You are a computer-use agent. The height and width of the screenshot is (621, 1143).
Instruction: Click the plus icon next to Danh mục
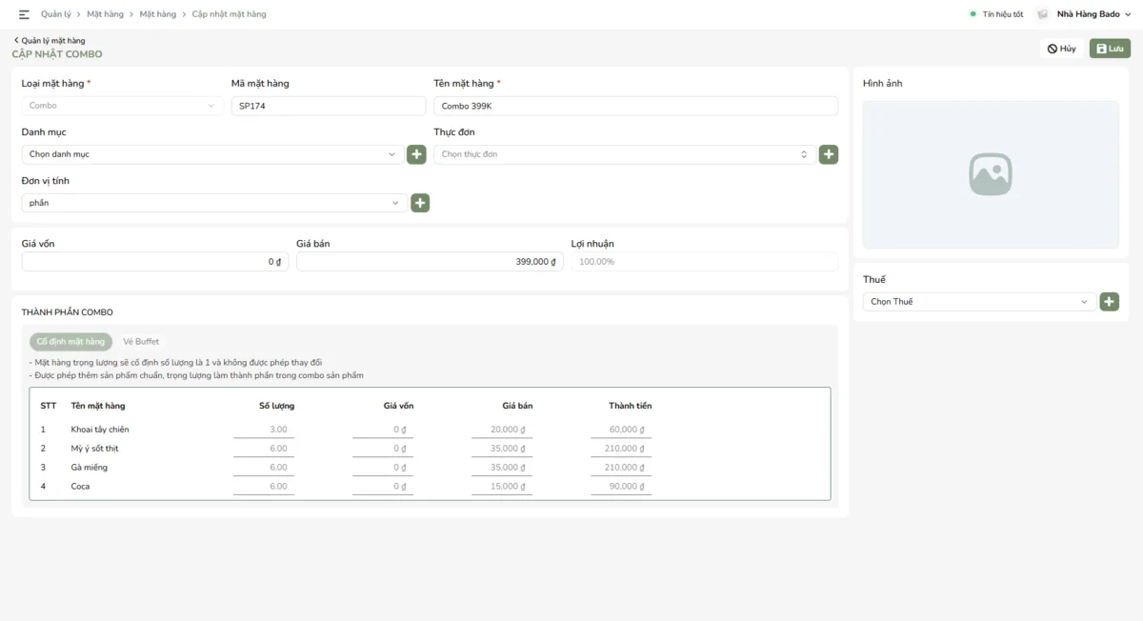pyautogui.click(x=416, y=154)
